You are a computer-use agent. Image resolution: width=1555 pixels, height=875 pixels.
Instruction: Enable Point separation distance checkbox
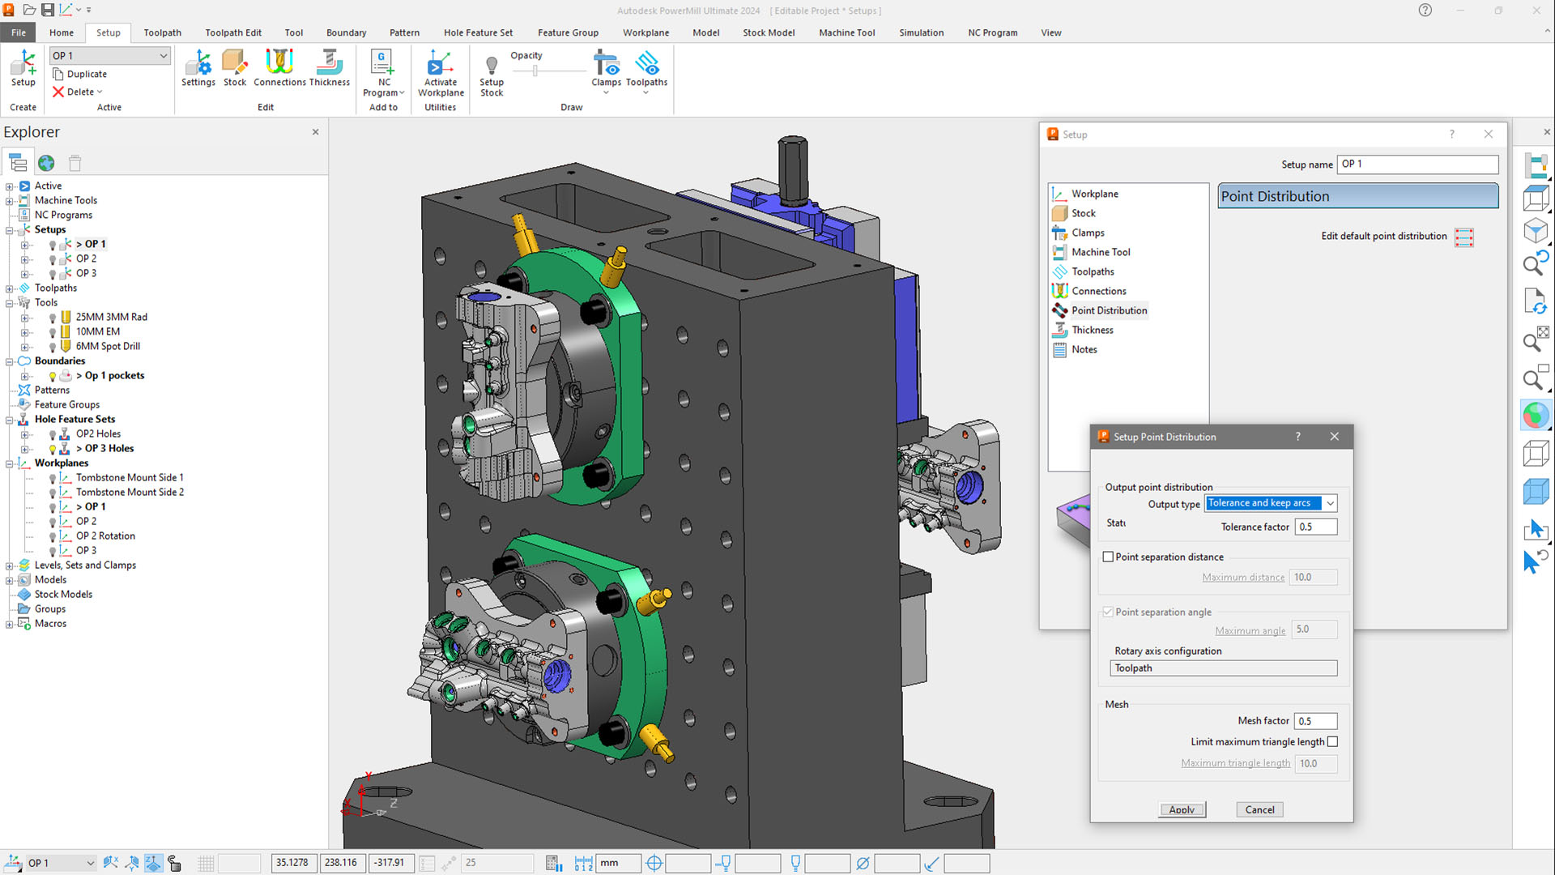pyautogui.click(x=1108, y=557)
